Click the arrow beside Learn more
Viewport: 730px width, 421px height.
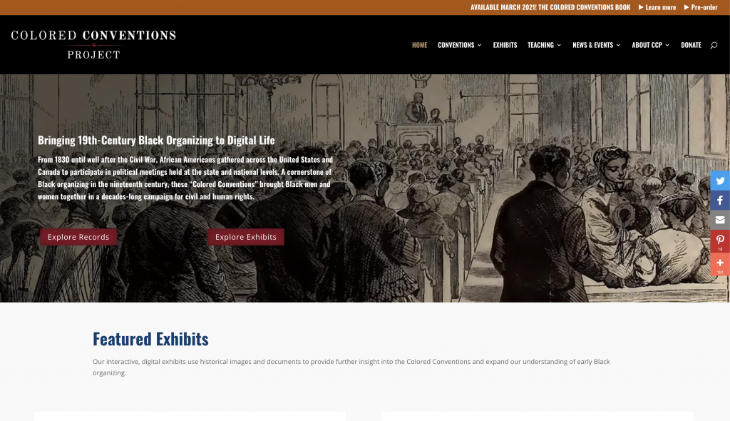[641, 7]
